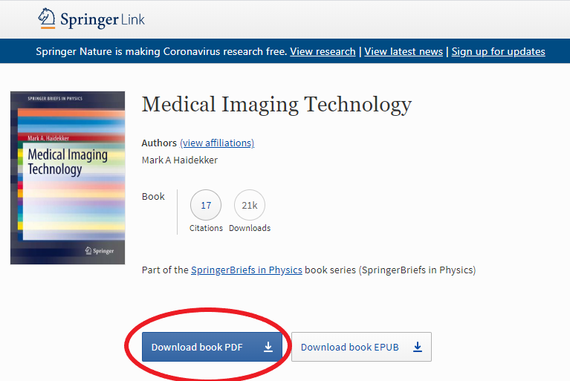Open the "view affiliations" link
The width and height of the screenshot is (570, 381).
[x=217, y=143]
